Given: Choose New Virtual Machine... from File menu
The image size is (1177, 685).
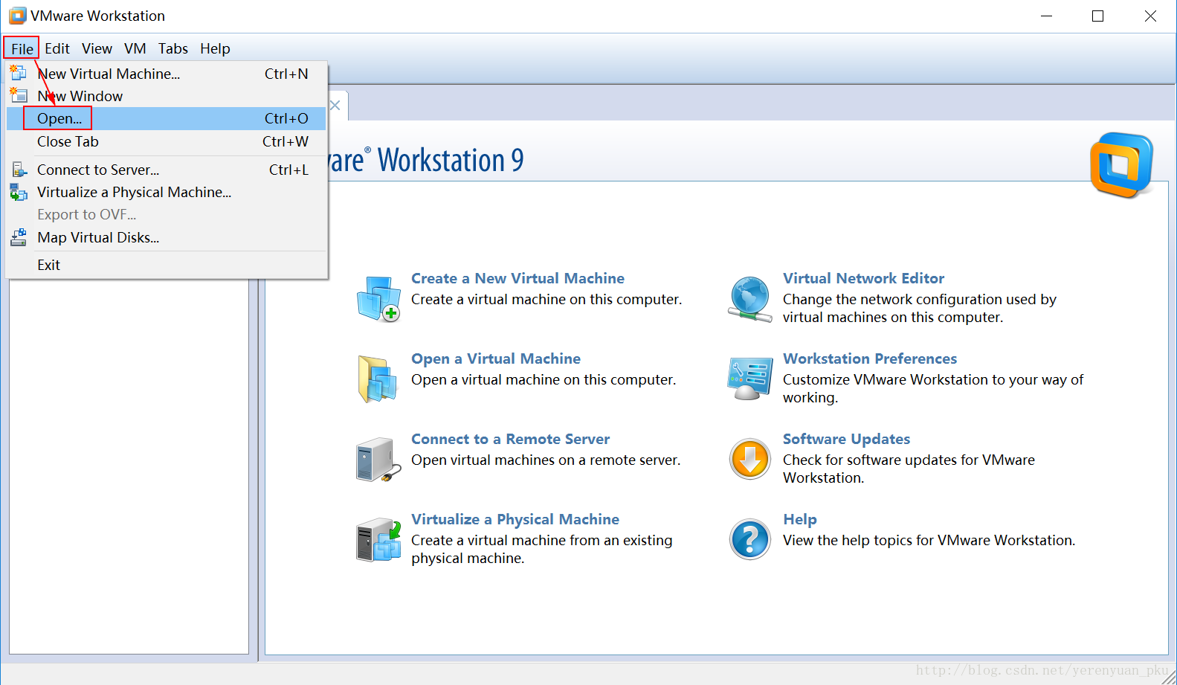Looking at the screenshot, I should [x=167, y=74].
